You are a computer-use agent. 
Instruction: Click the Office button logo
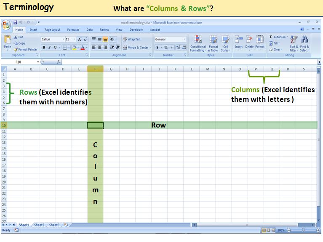point(6,25)
